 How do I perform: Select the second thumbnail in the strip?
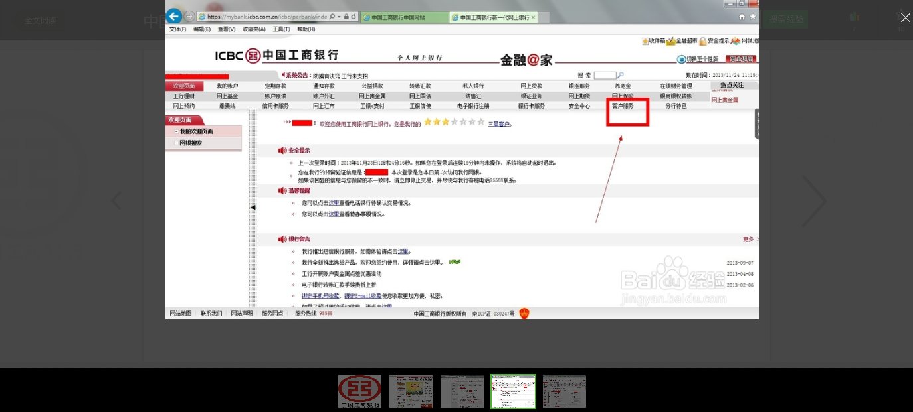coord(411,391)
